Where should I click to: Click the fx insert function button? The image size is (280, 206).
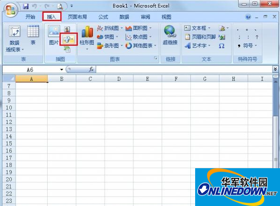[x=91, y=69]
